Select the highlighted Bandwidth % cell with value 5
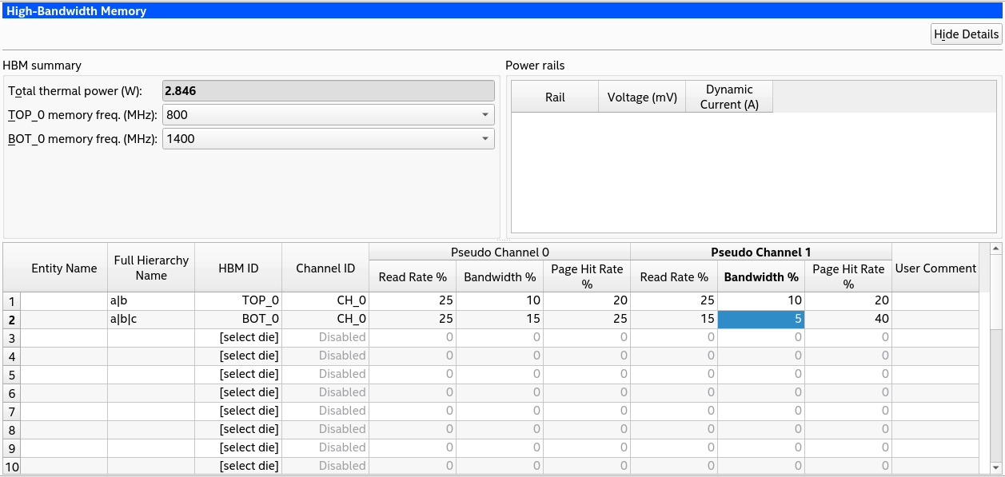The width and height of the screenshot is (1005, 477). [760, 319]
